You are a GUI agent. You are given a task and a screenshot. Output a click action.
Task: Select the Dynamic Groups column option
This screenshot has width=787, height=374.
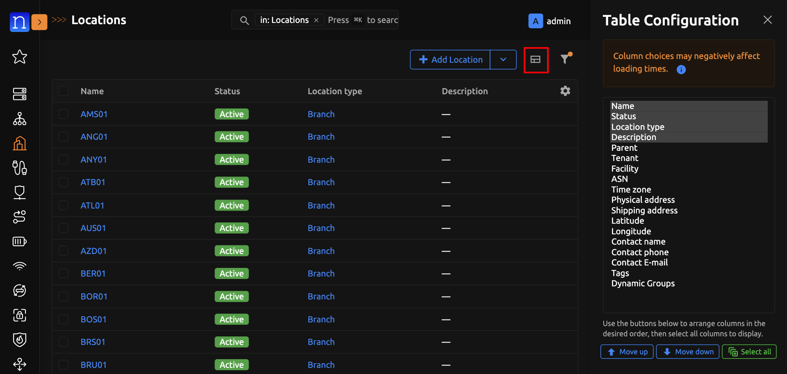tap(643, 283)
